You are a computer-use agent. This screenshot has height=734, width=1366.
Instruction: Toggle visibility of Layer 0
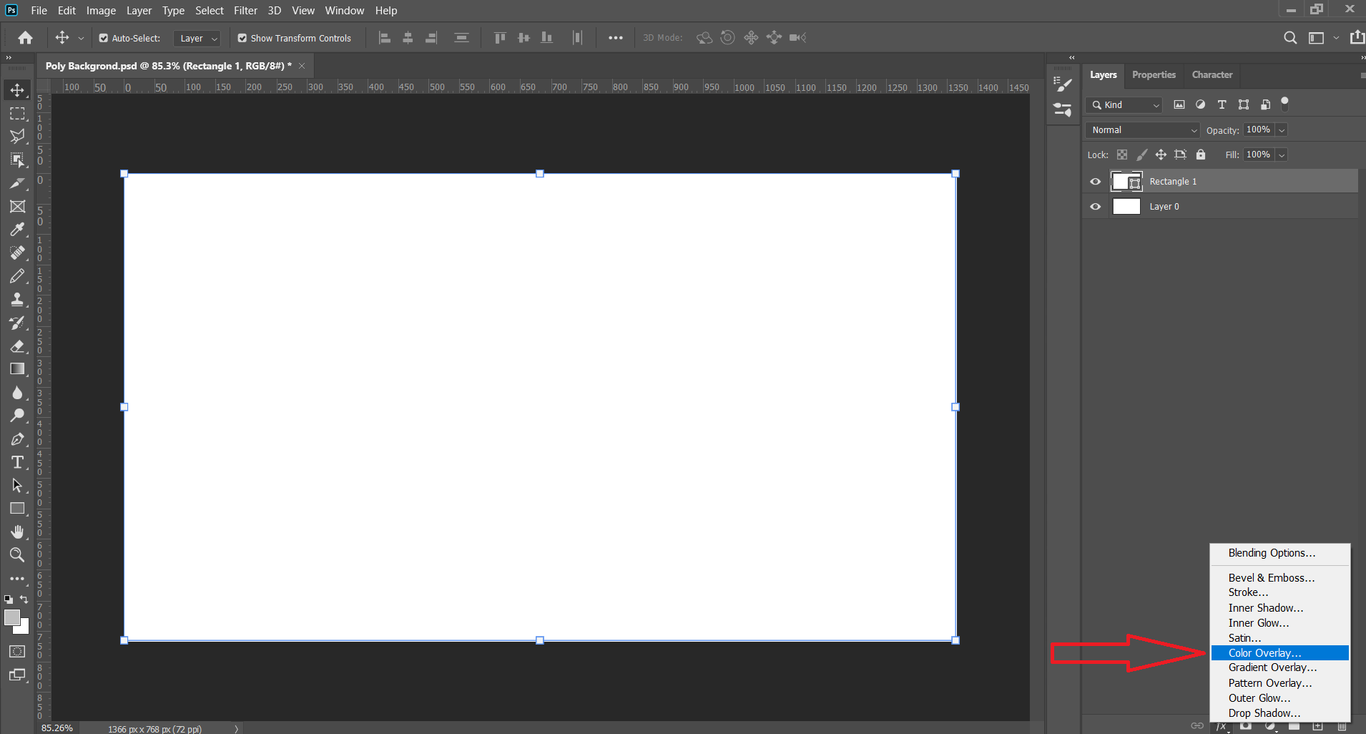1095,207
